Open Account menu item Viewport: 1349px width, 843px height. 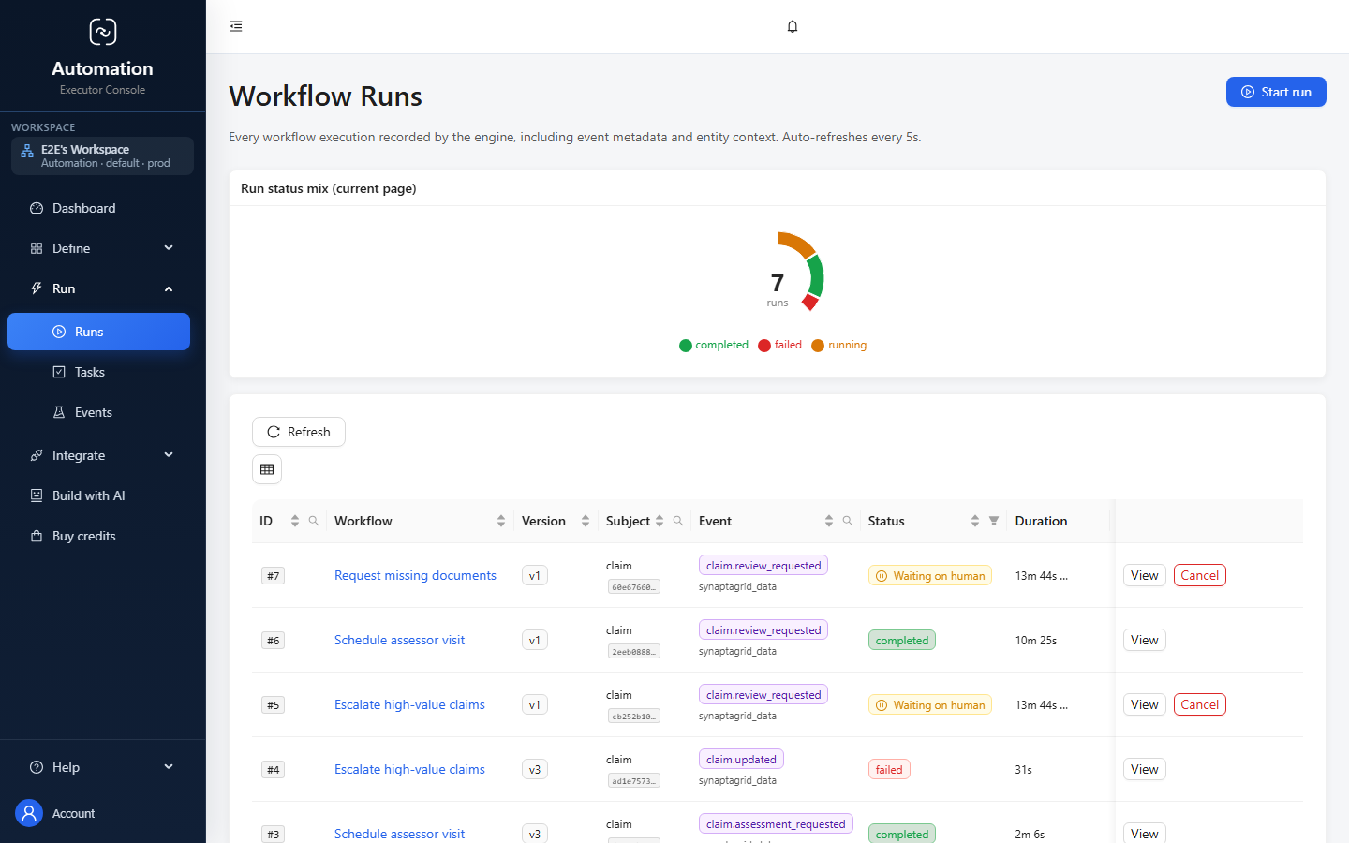tap(73, 813)
